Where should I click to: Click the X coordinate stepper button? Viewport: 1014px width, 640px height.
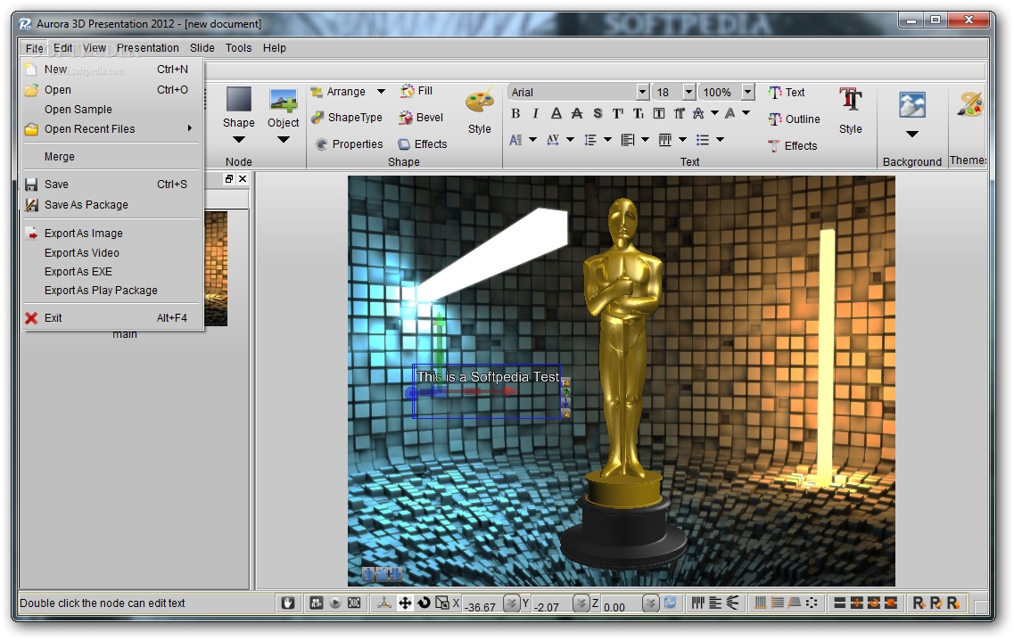(512, 603)
